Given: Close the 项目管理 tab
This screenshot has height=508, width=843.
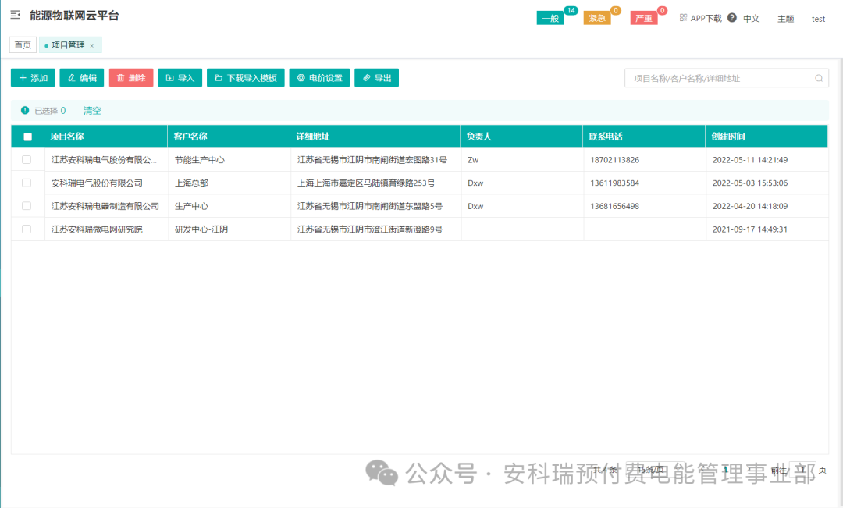Looking at the screenshot, I should (x=92, y=46).
